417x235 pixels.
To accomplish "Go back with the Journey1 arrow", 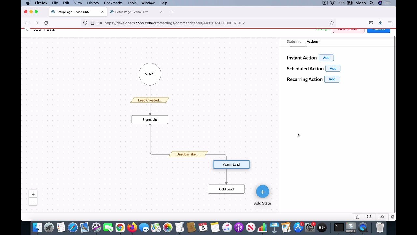I will tap(28, 29).
